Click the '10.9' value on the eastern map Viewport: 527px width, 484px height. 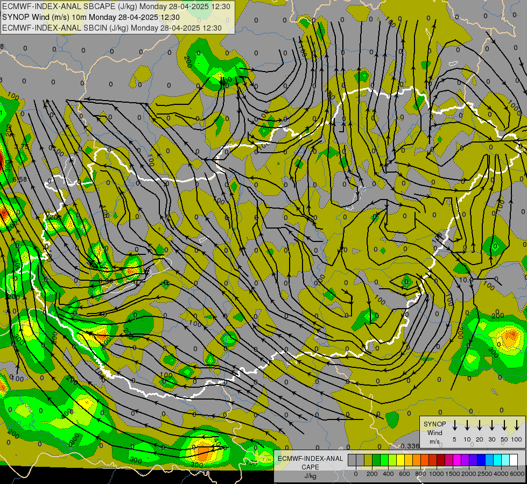pos(466,280)
